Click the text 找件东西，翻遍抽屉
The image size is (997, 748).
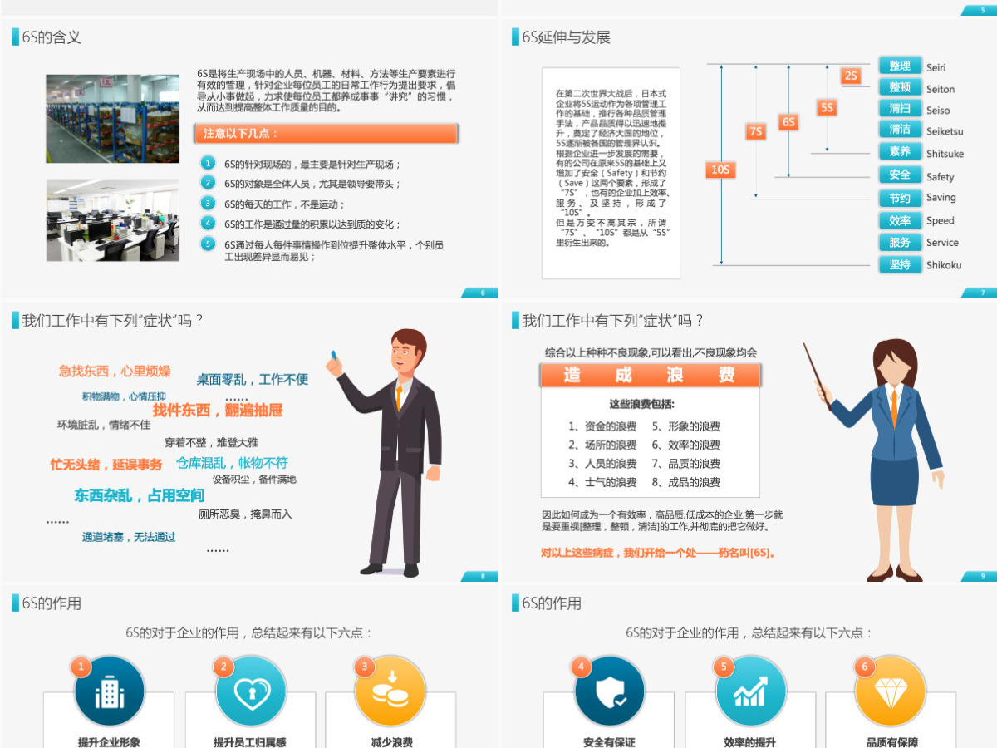218,410
